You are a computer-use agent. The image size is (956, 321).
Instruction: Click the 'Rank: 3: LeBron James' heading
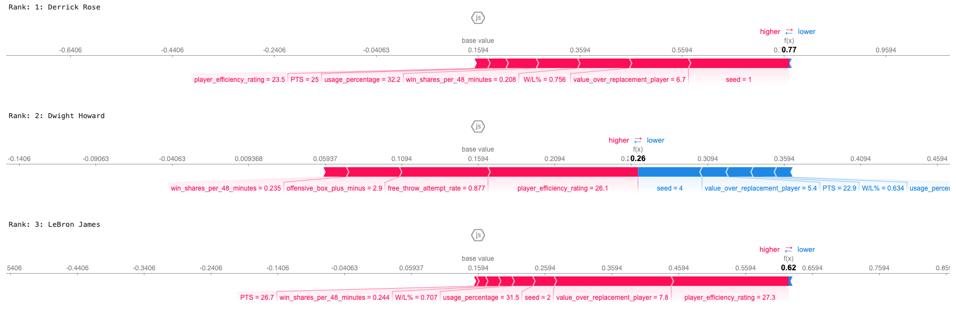(x=55, y=225)
